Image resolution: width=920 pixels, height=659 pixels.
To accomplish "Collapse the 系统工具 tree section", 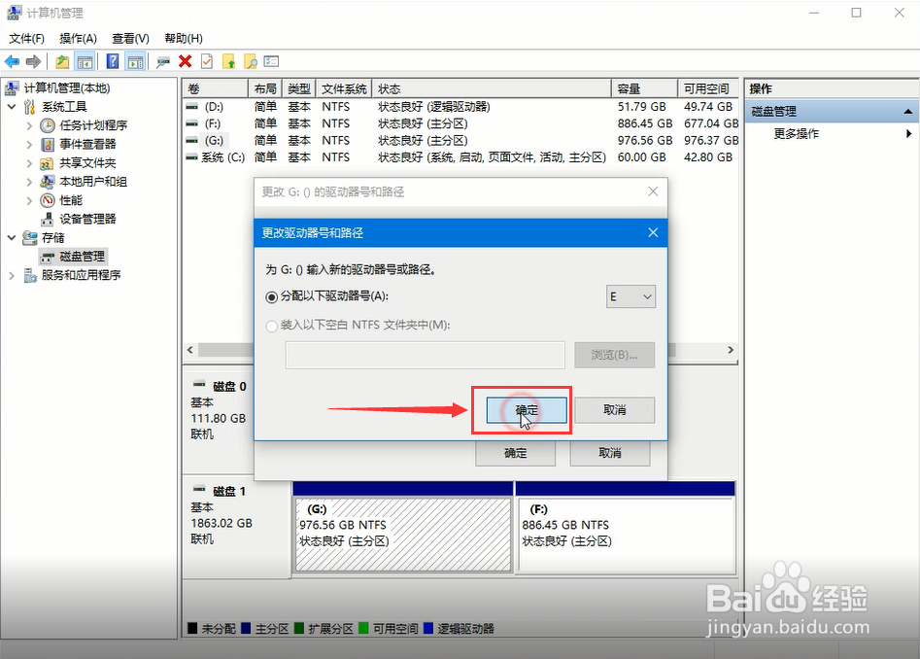I will (x=11, y=106).
